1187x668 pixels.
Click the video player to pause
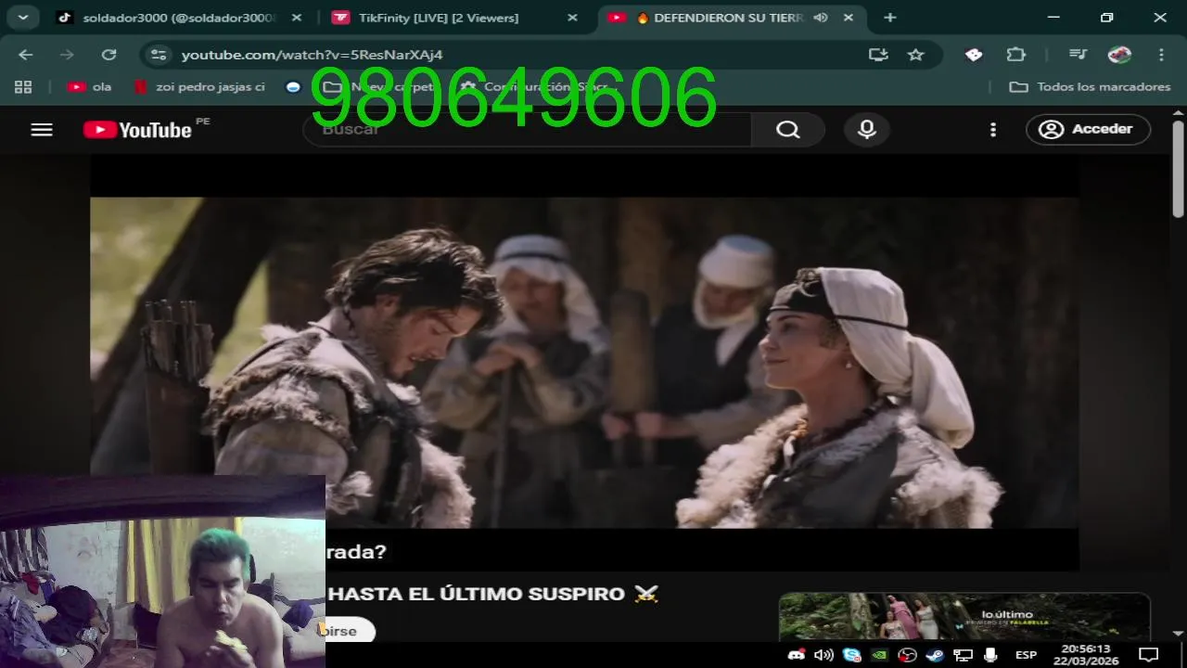pos(584,362)
